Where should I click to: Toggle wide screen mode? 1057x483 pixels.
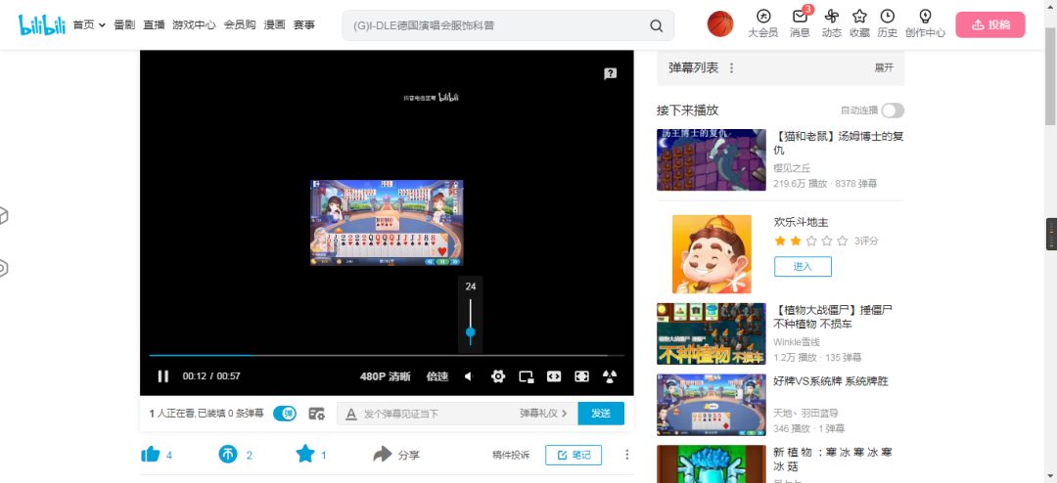pos(554,376)
